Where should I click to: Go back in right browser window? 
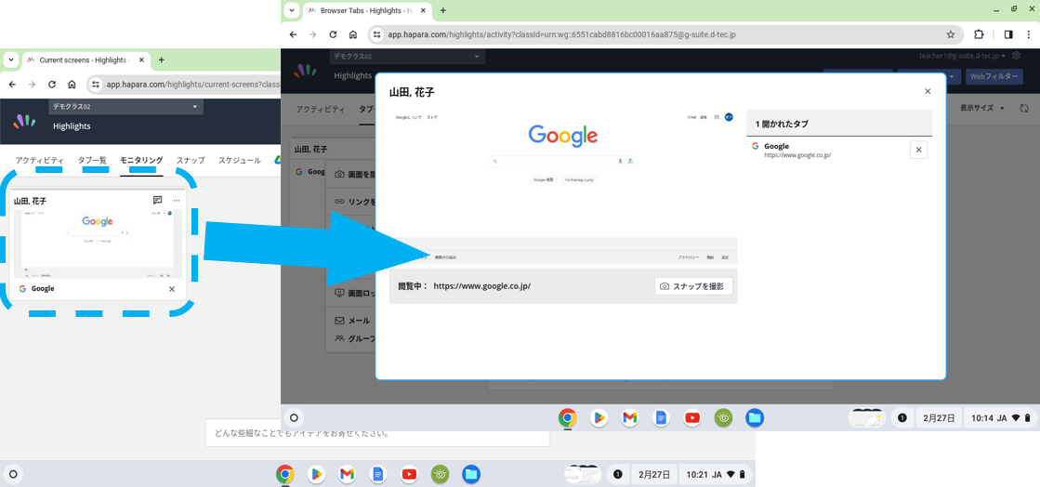tap(293, 34)
